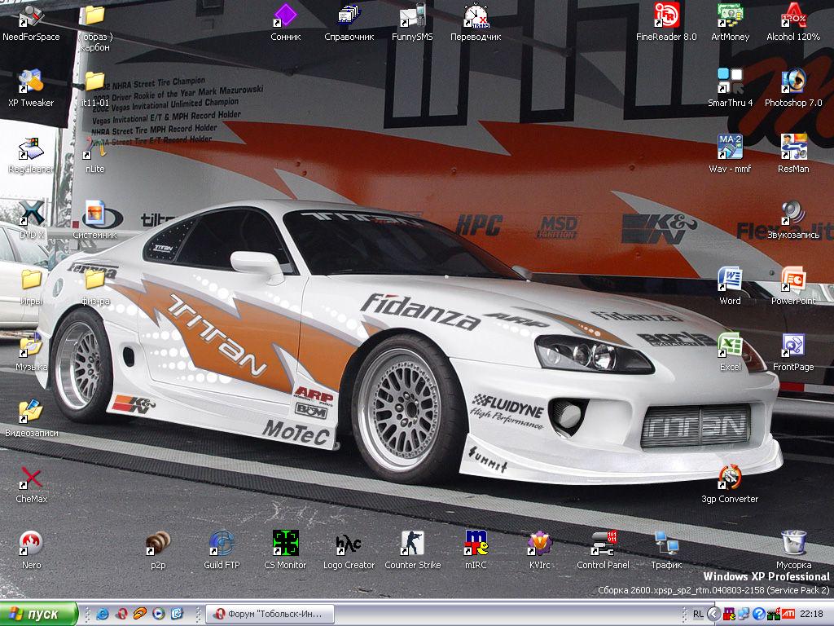Image resolution: width=834 pixels, height=626 pixels.
Task: Open the p2p shortcut
Action: 158,551
